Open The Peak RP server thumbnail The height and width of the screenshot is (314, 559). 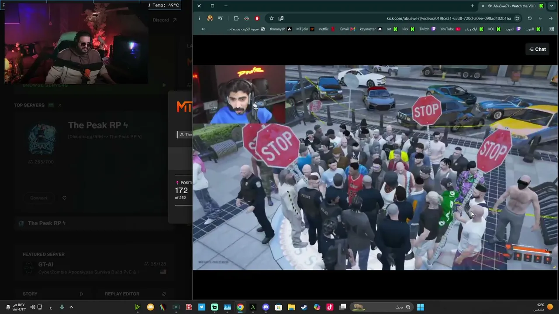(42, 139)
